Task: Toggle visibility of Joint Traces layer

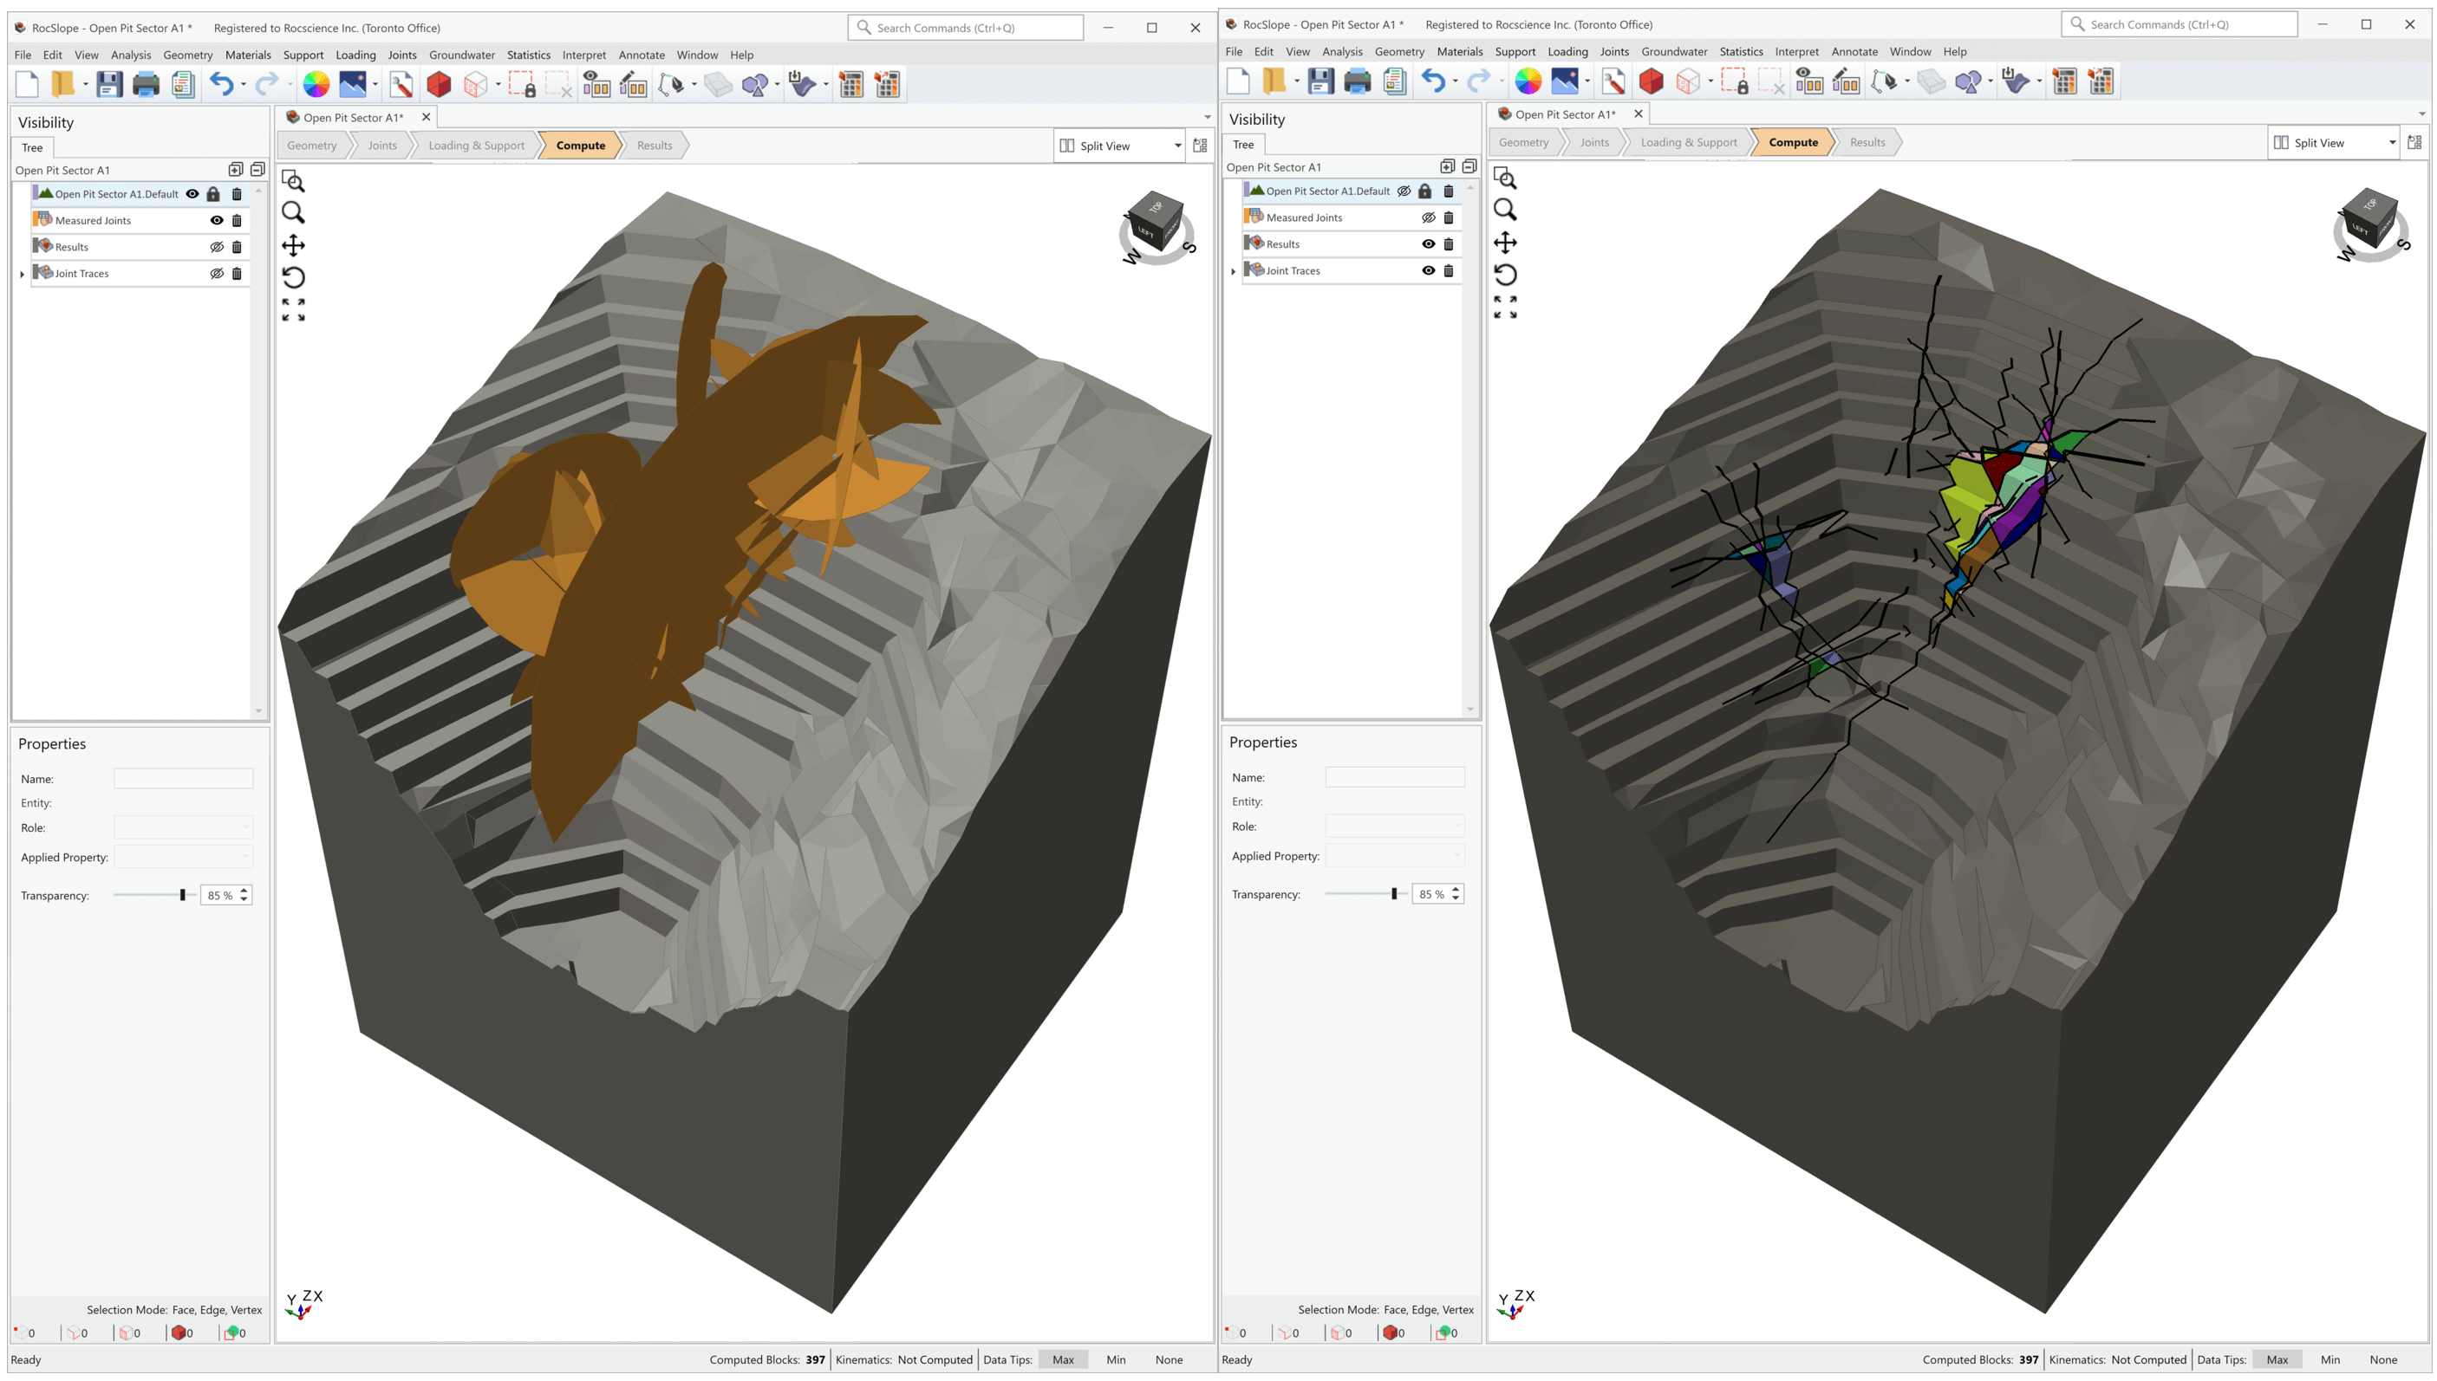Action: point(216,273)
